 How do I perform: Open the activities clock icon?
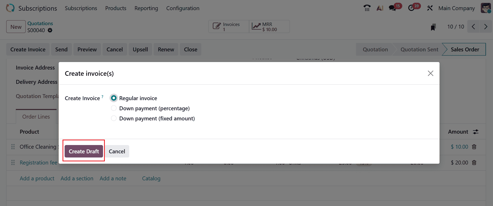pyautogui.click(x=412, y=8)
